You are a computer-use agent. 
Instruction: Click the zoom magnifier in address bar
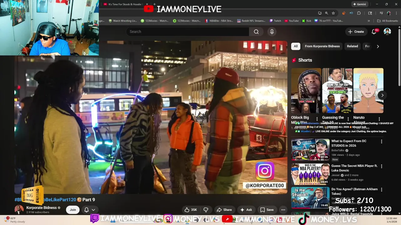[x=326, y=13]
